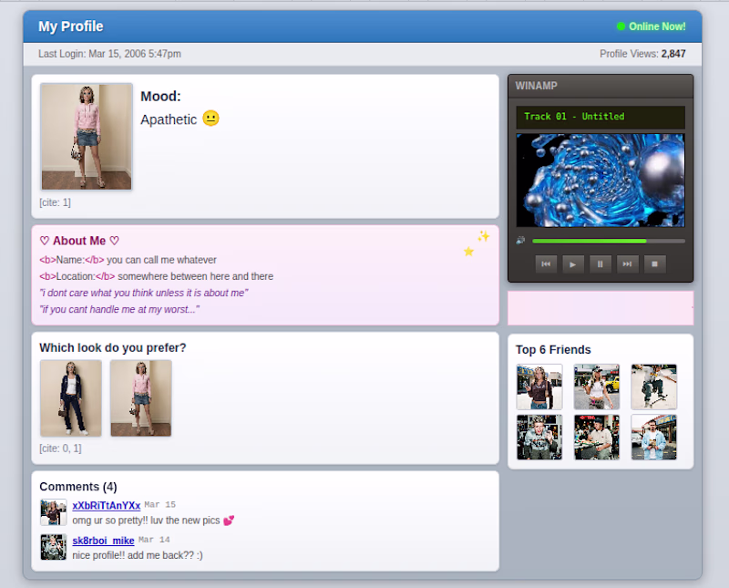Click sk8rboi_mike comment avatar

54,547
